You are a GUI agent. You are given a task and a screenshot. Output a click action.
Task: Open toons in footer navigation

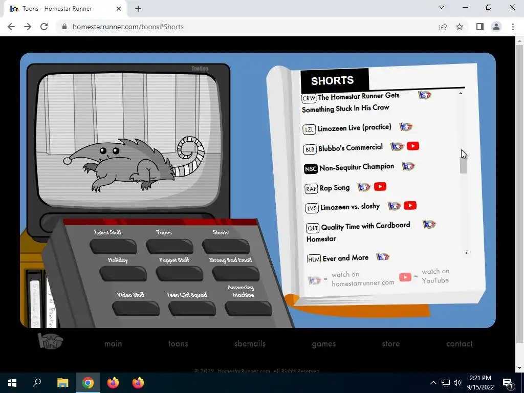pos(178,344)
